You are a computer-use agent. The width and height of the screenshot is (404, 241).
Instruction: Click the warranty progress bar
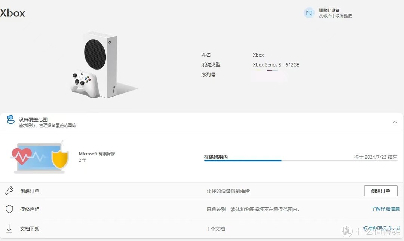[301, 161]
